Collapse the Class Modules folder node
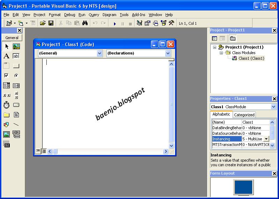Viewport: 279px width, 199px height. click(x=221, y=53)
